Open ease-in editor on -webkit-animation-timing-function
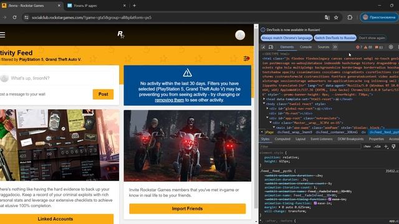Viewport: 399px width, 224px height. pos(330,199)
